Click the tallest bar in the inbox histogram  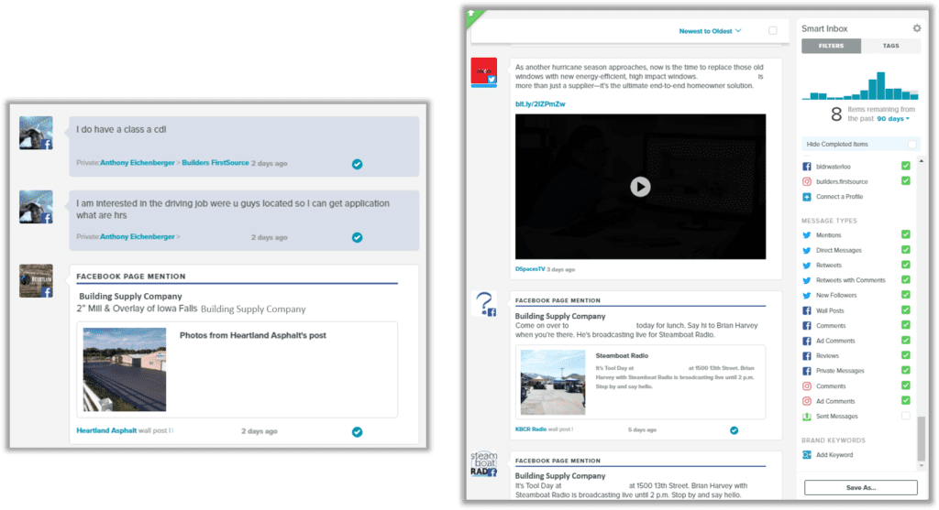880,85
